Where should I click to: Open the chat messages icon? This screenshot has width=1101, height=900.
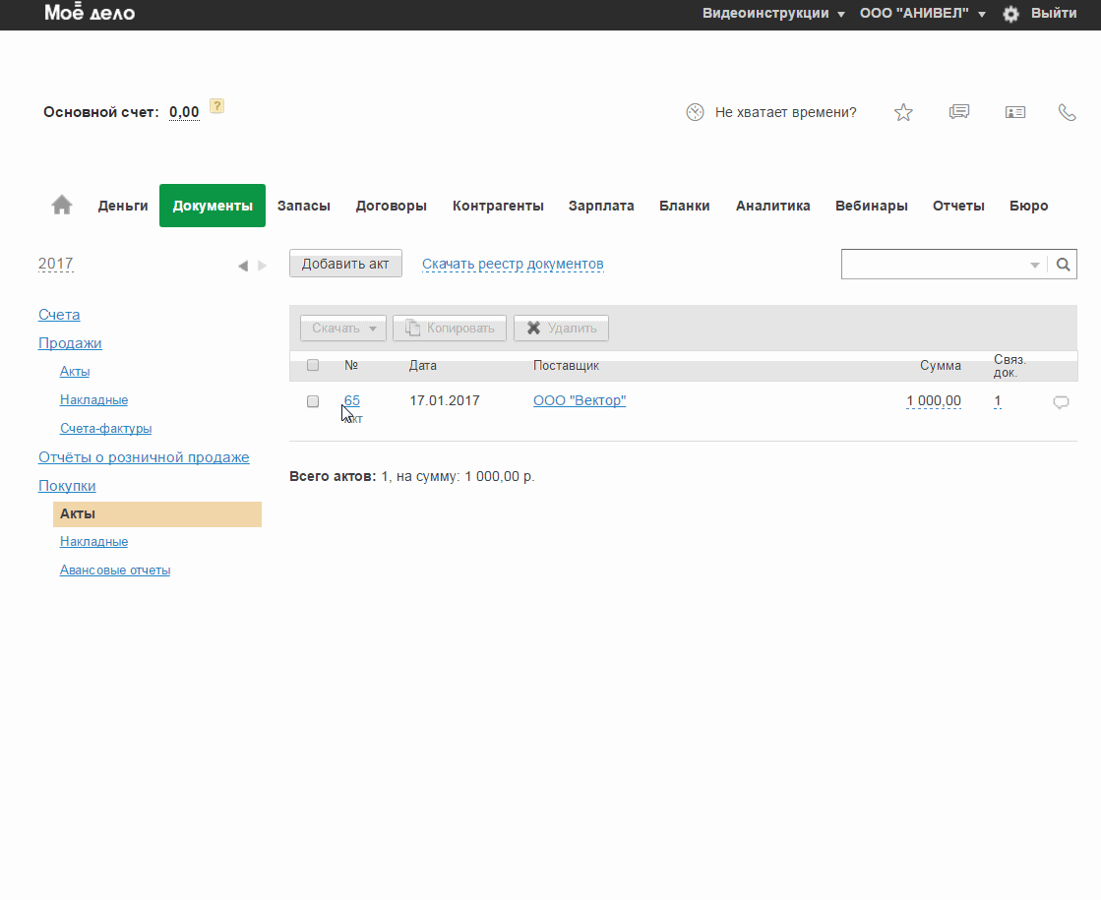coord(959,112)
